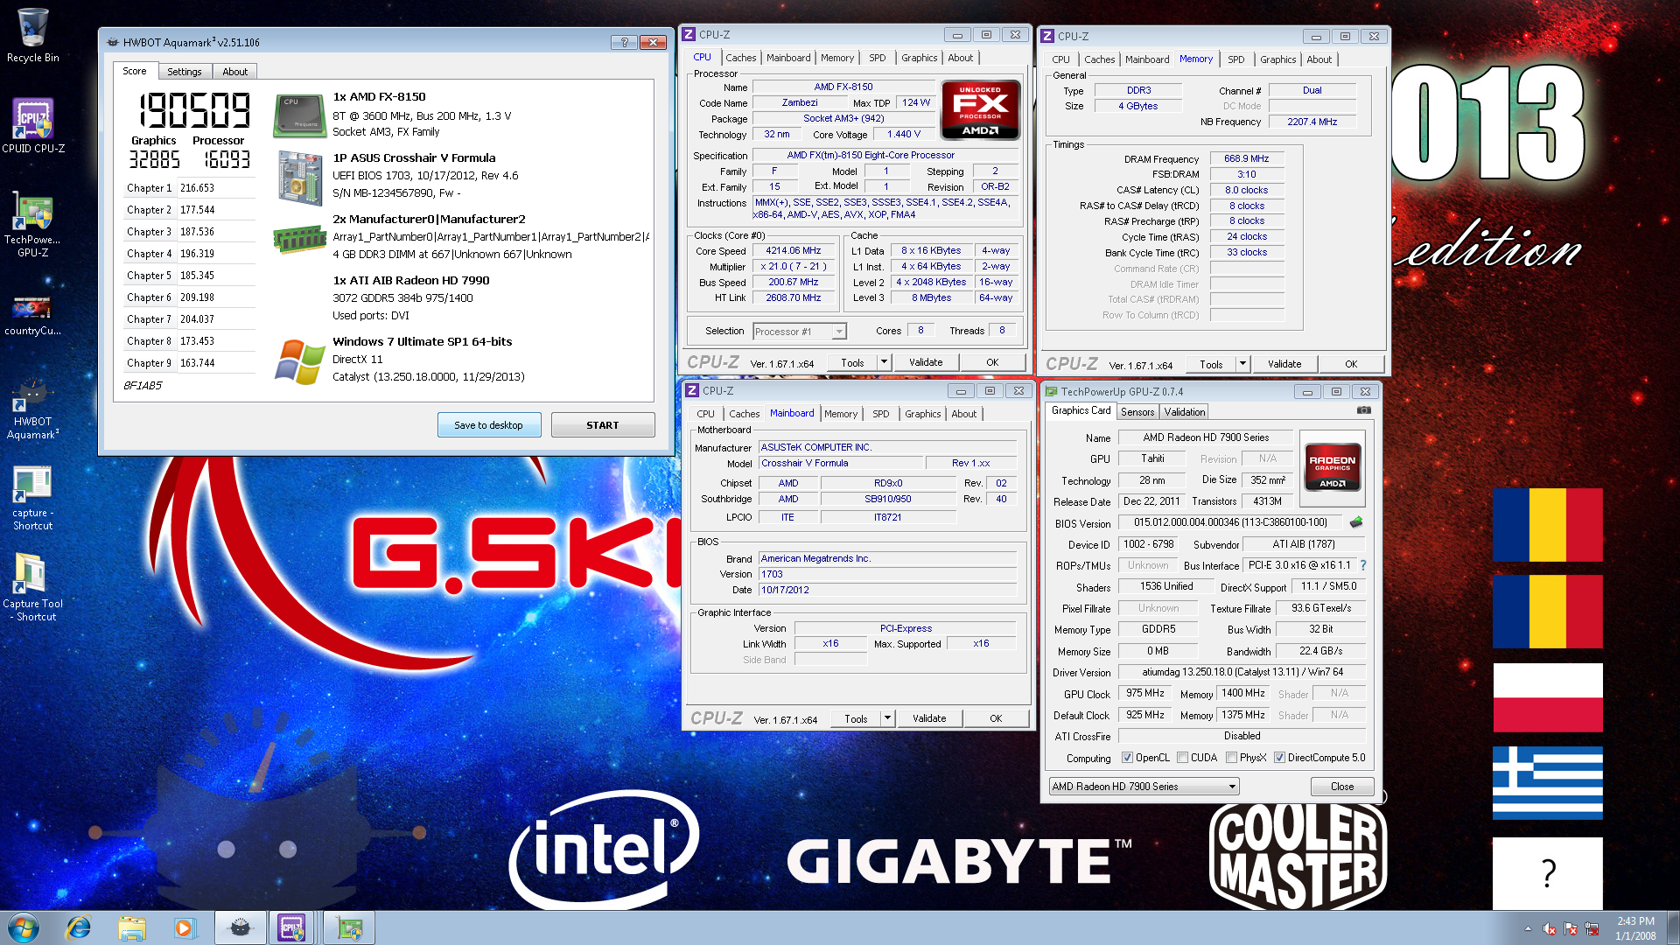Open the TechPowerUp GPU-Z desktop shortcut

[32, 225]
